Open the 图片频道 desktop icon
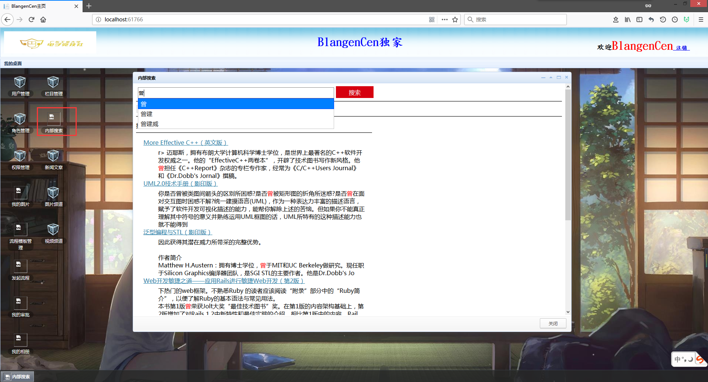This screenshot has height=382, width=708. pyautogui.click(x=53, y=196)
